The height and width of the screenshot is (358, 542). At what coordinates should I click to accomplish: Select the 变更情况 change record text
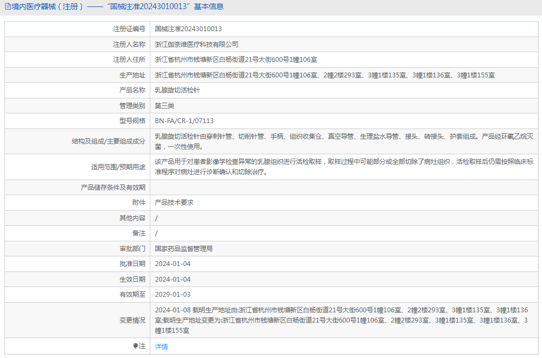tap(342, 320)
